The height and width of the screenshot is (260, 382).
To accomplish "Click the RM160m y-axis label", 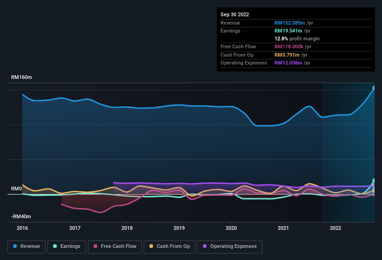I will click(x=21, y=77).
